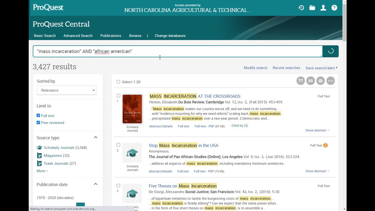Go to Basic Search tab
Viewport: 375px width, 211px height.
[x=45, y=36]
